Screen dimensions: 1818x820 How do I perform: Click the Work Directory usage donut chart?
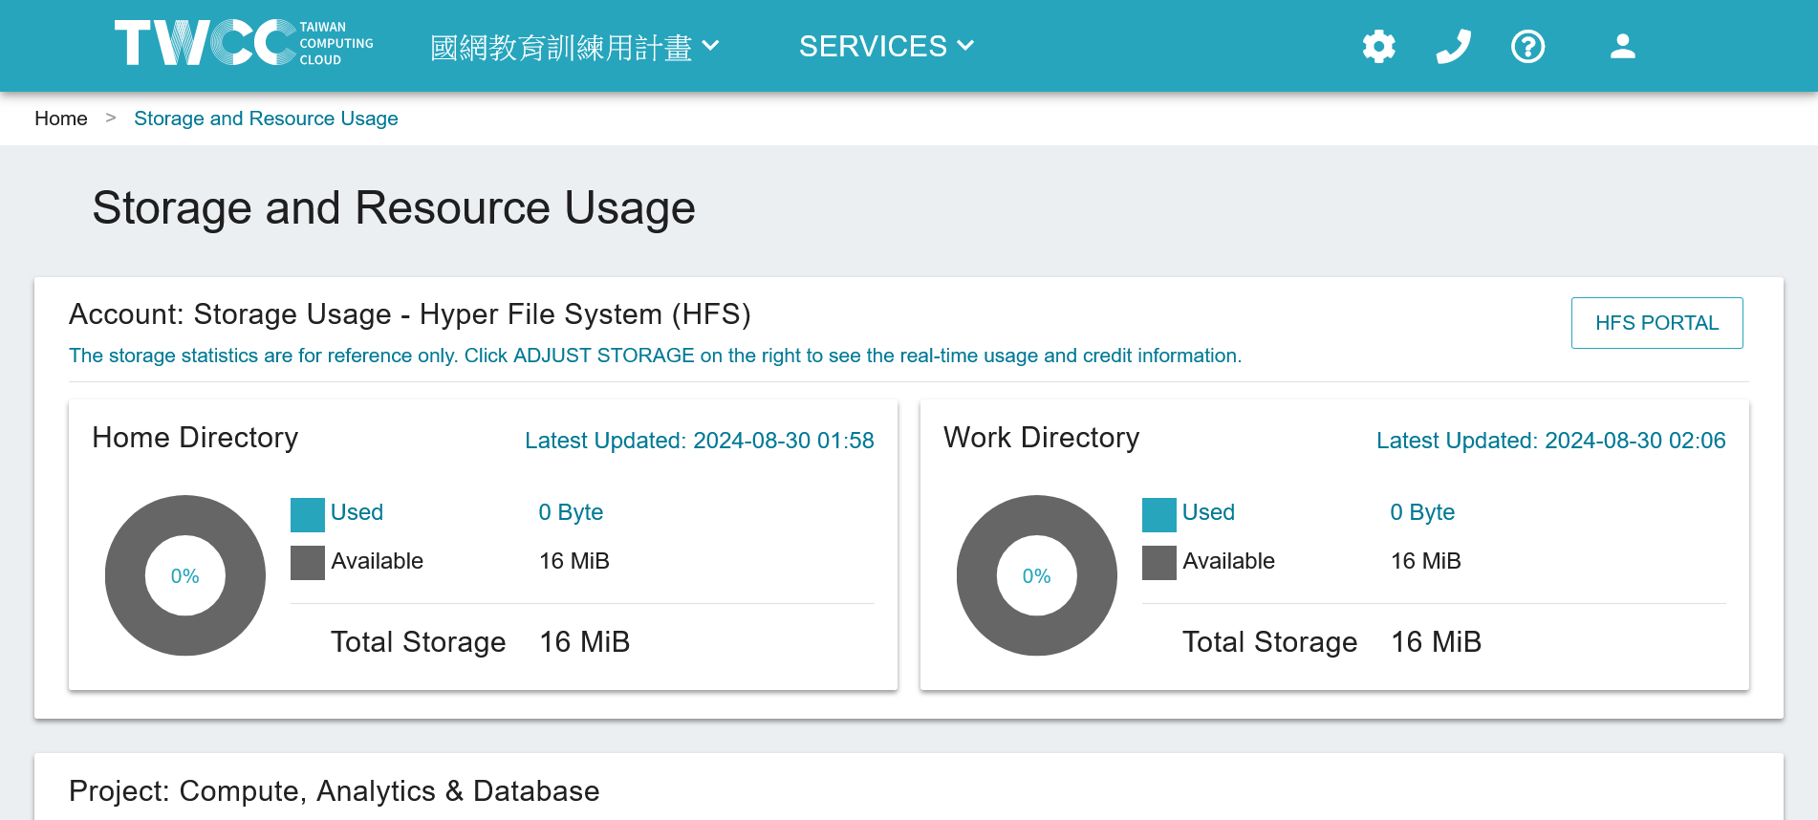1037,575
